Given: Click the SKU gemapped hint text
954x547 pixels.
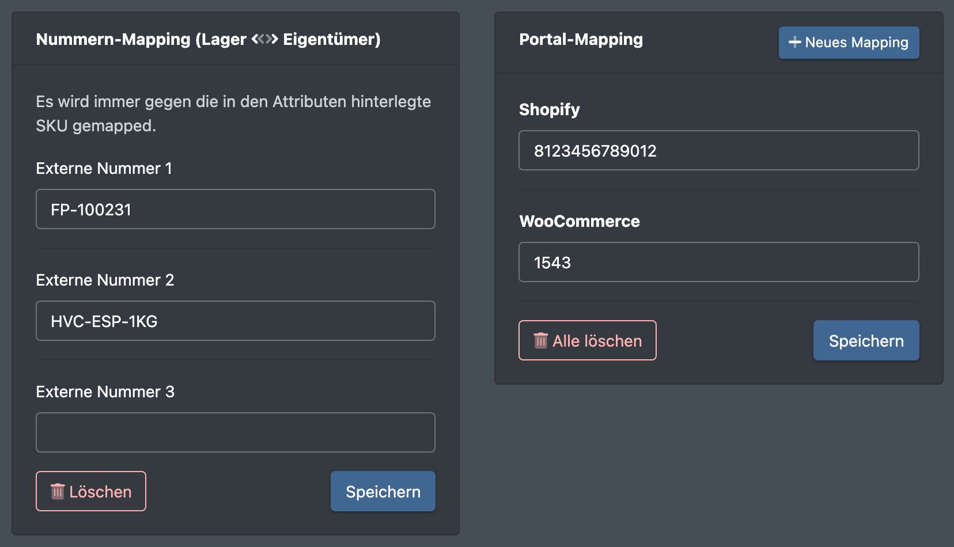Looking at the screenshot, I should pyautogui.click(x=233, y=113).
